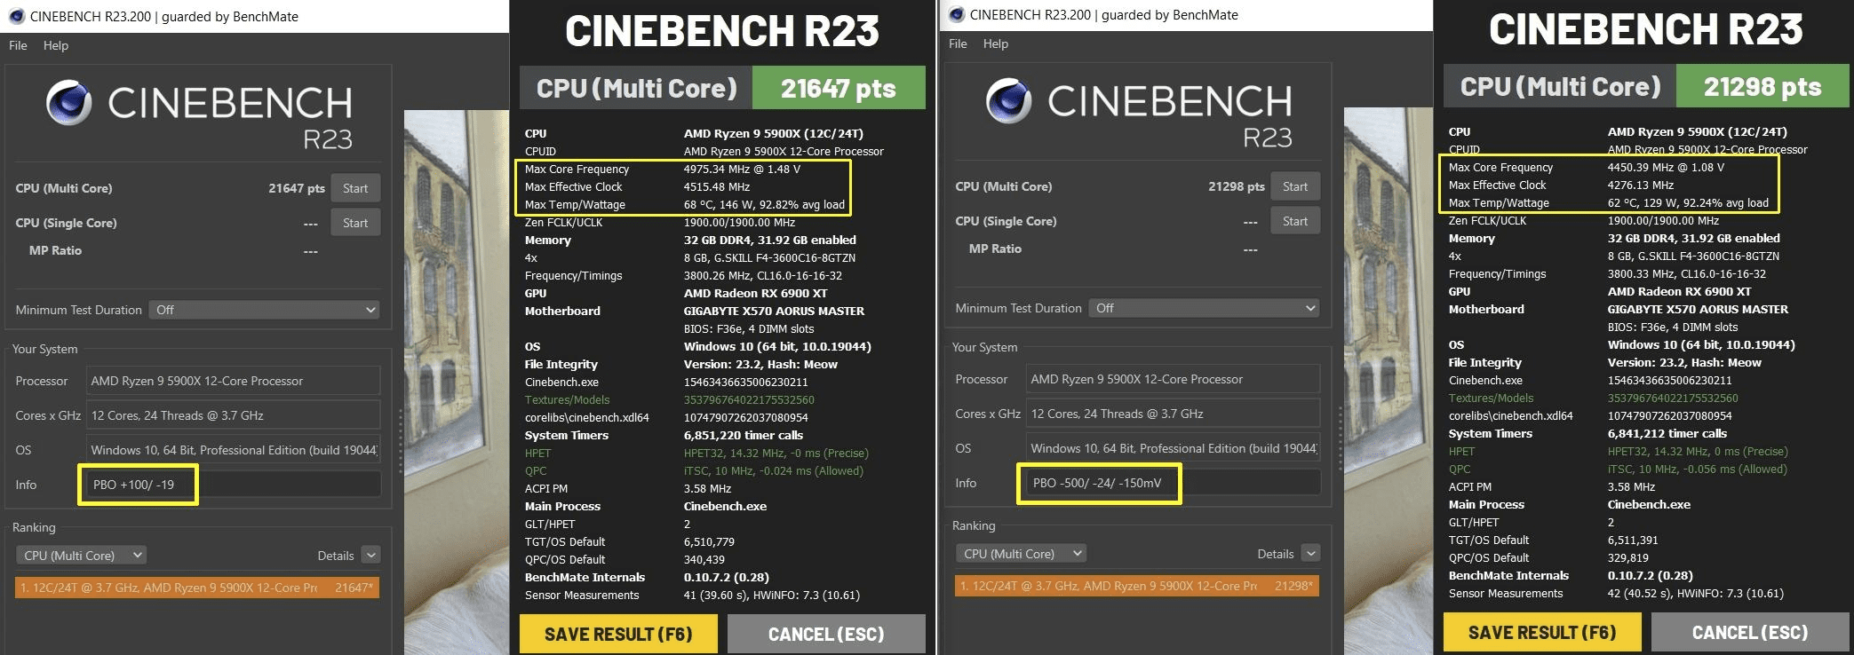Start the CPU (Single Core) test in right window
The width and height of the screenshot is (1854, 655).
point(1294,221)
